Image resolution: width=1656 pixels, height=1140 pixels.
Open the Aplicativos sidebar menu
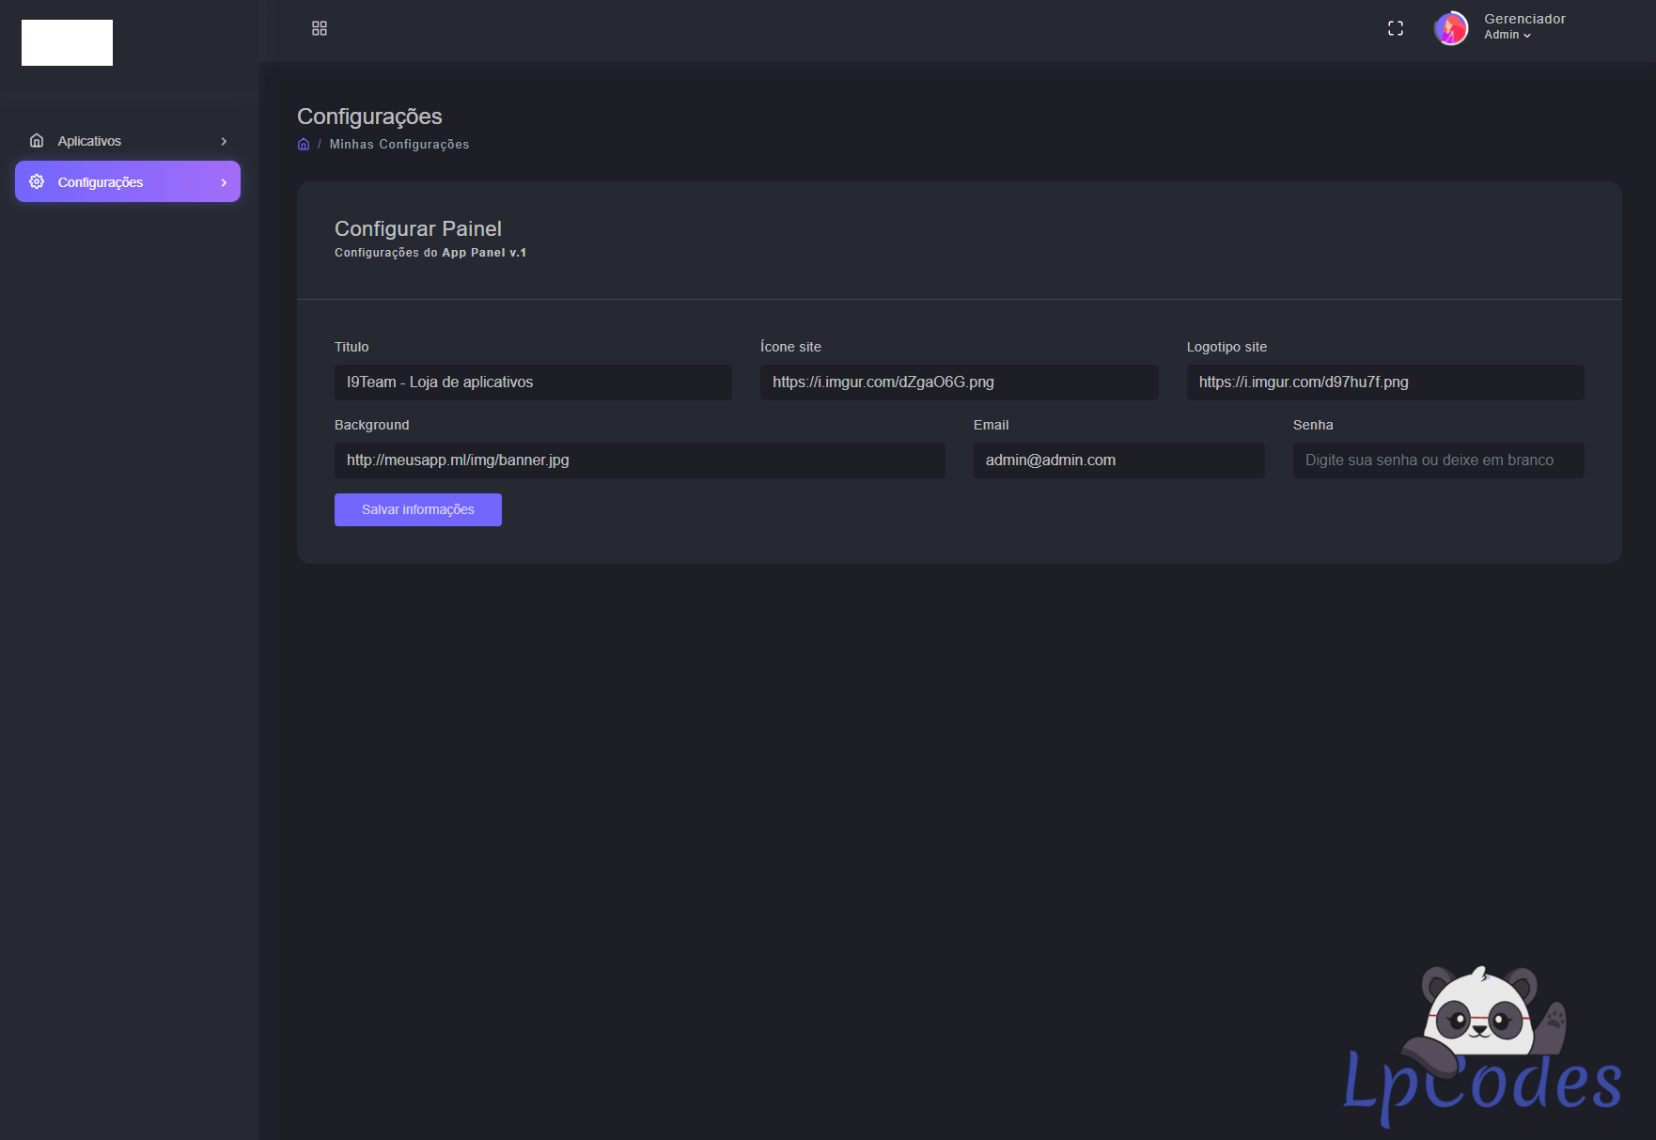click(89, 141)
